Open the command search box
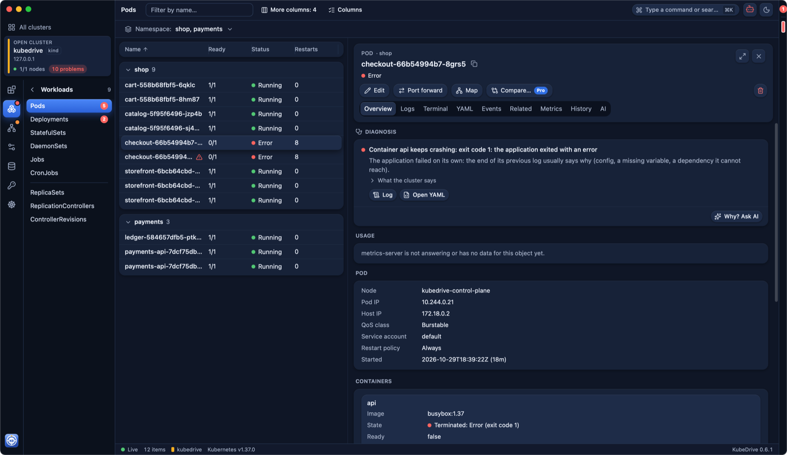Screen dimensions: 787x455 point(685,10)
